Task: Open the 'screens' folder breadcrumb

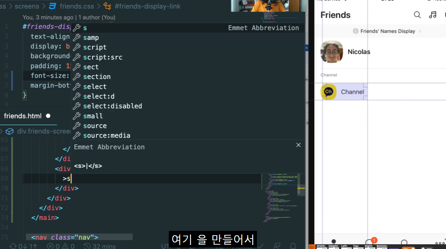Action: [x=27, y=6]
